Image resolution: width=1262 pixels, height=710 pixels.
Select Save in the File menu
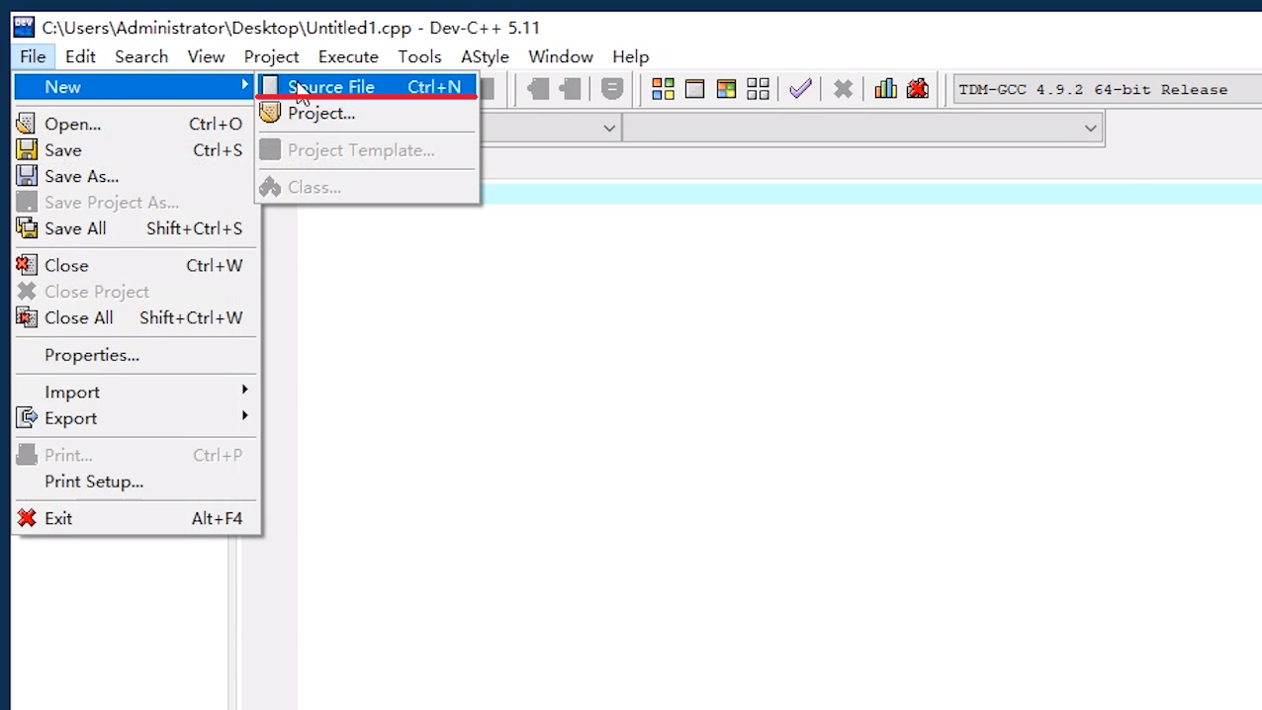[x=135, y=150]
